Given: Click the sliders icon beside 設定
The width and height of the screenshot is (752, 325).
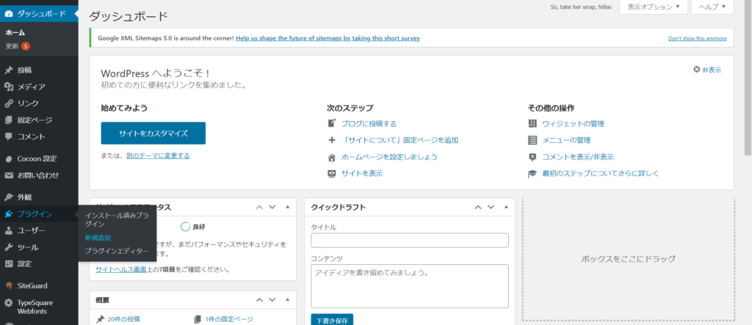Looking at the screenshot, I should coord(8,263).
